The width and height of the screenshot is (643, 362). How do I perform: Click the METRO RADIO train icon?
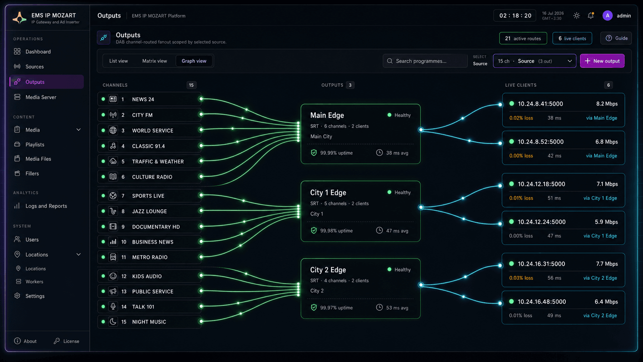(113, 257)
